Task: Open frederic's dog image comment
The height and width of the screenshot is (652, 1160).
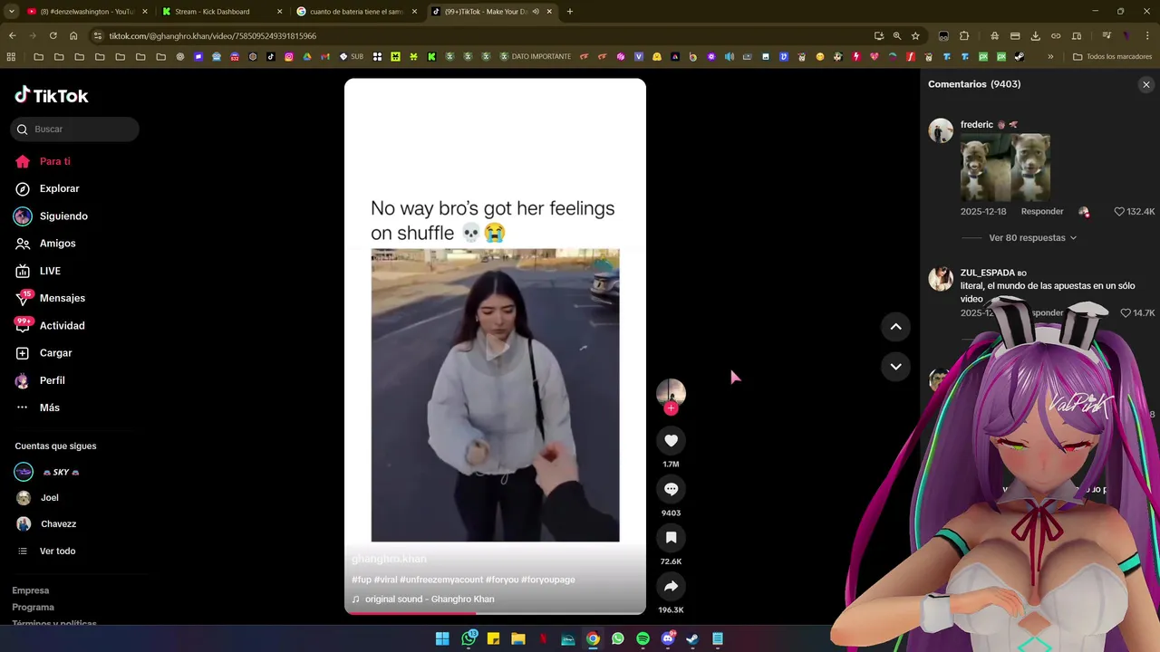Action: click(x=1005, y=168)
